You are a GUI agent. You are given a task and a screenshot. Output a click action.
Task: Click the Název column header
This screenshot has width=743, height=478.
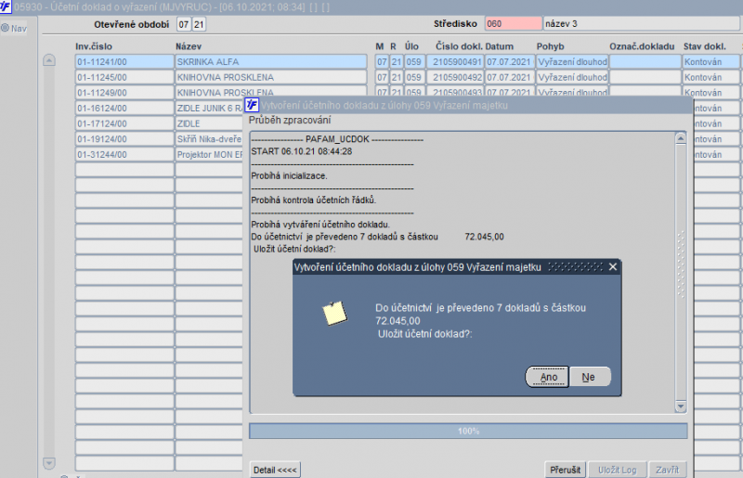click(189, 46)
